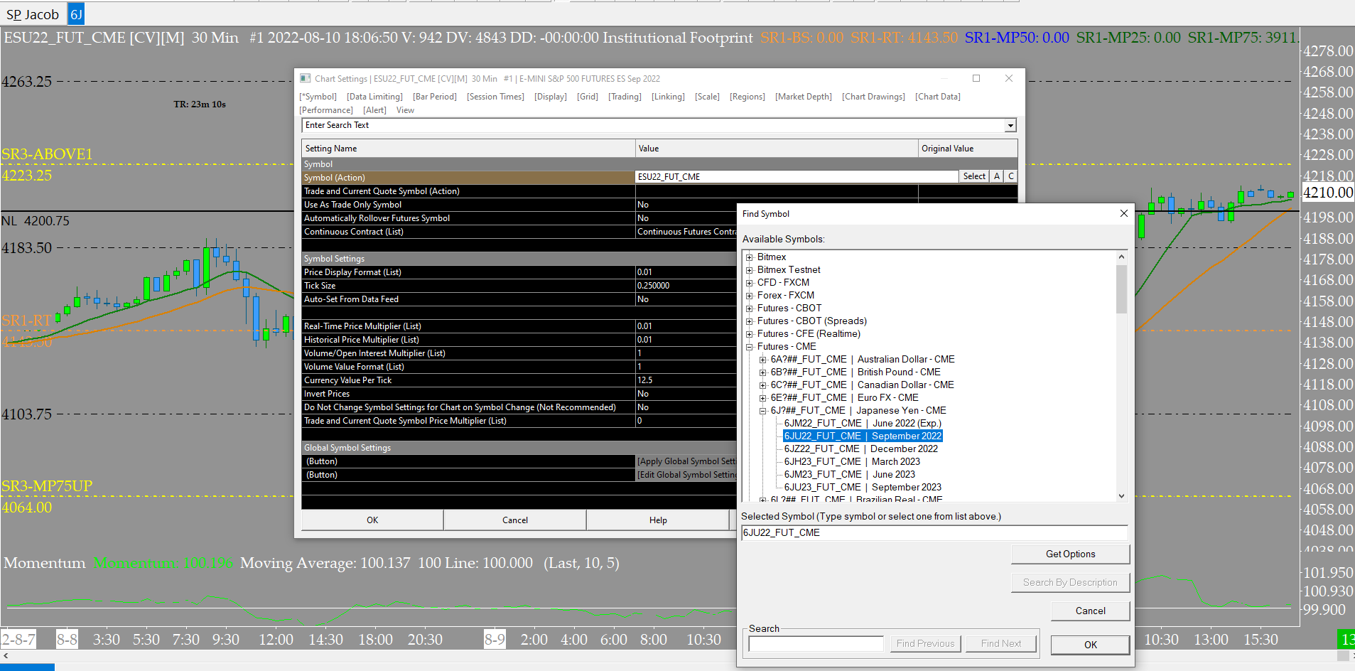Open the [Trading] tab
1355x671 pixels.
point(625,97)
